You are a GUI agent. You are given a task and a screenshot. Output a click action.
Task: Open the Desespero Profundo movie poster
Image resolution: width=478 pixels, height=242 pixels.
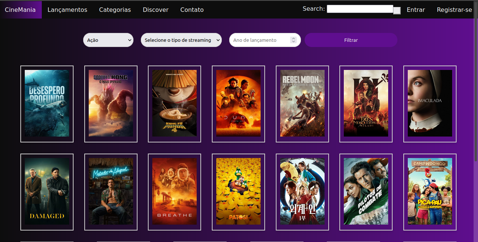(x=47, y=103)
